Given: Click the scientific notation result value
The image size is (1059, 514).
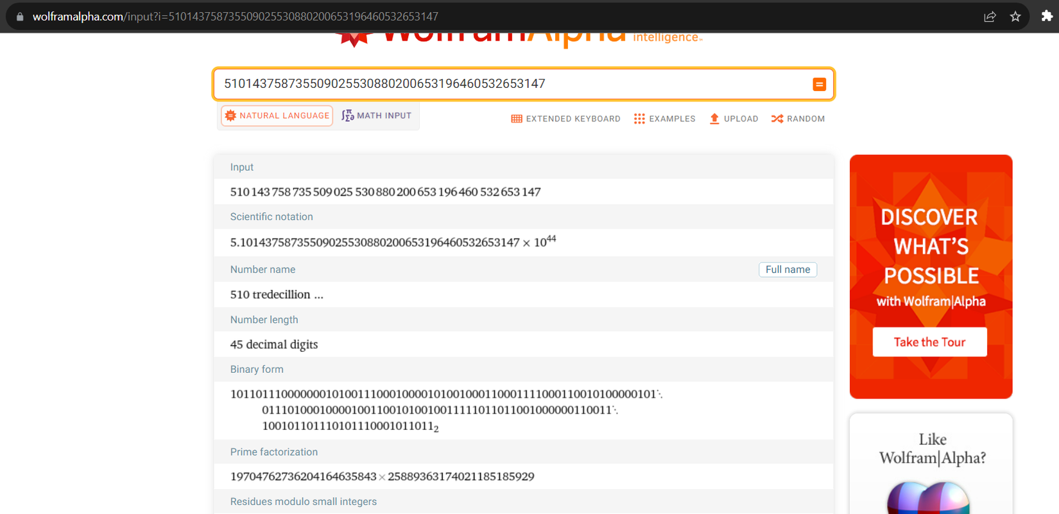Looking at the screenshot, I should click(x=393, y=242).
